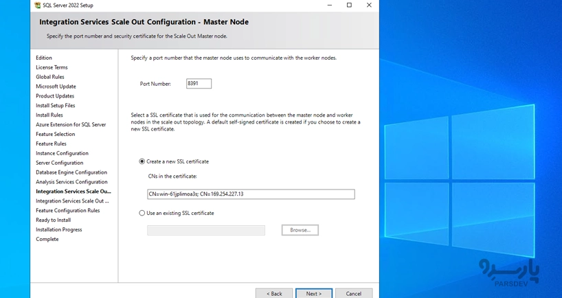Select Server Configuration in the sidebar
The image size is (562, 298).
coord(60,163)
